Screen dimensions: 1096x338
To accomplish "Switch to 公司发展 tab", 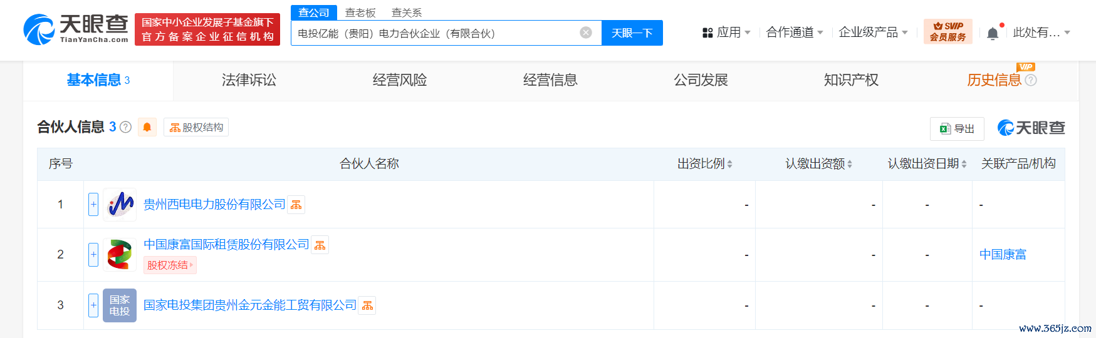I will coord(701,80).
